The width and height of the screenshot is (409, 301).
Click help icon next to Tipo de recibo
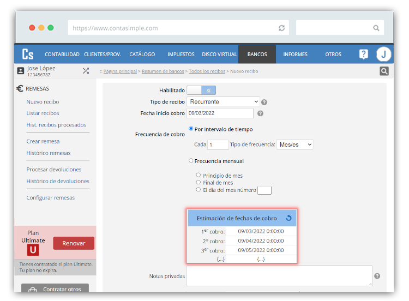click(264, 103)
